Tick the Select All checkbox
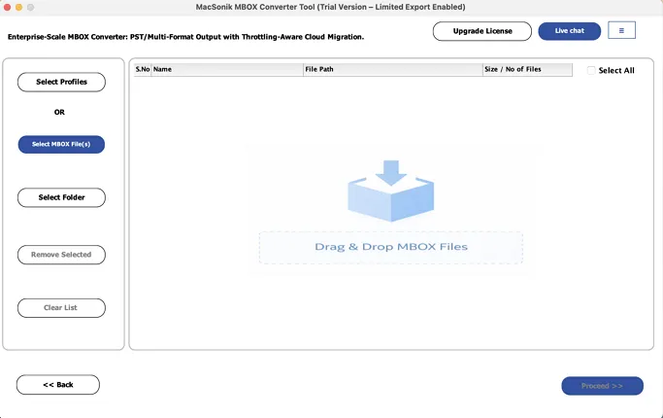663x418 pixels. click(x=591, y=70)
